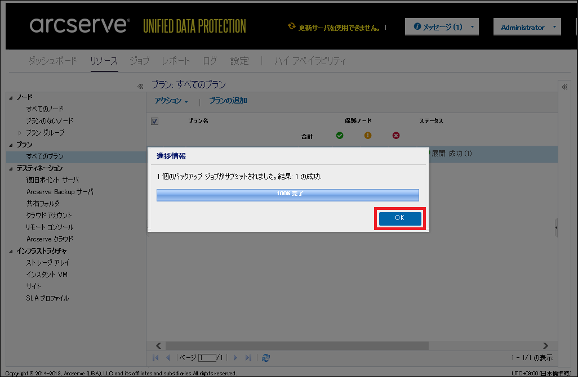Select 復旧ポイント サーバ in the tree

[52, 180]
